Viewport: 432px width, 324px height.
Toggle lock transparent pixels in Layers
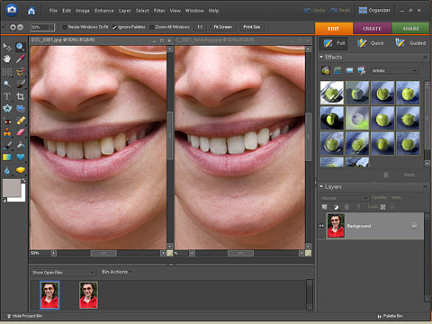click(383, 207)
